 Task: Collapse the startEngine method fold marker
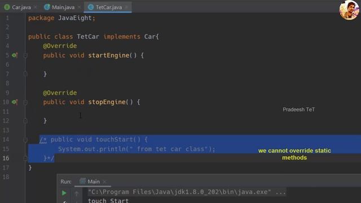pyautogui.click(x=25, y=55)
